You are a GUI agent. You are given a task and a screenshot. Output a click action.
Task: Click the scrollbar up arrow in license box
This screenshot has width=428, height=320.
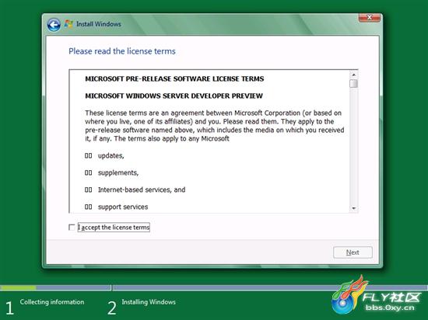click(x=354, y=75)
